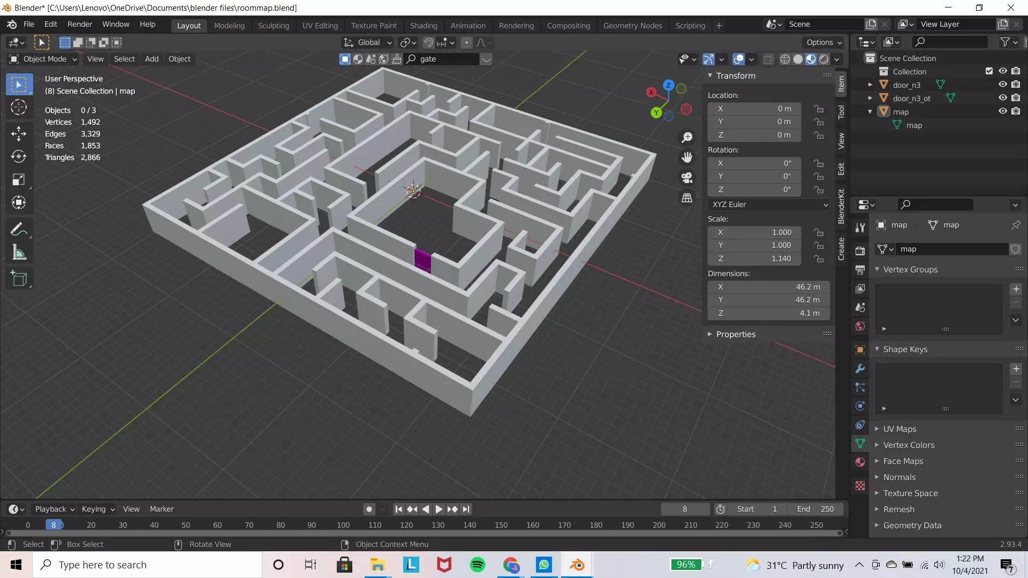Expand the UV Maps panel
Image resolution: width=1028 pixels, height=578 pixels.
(899, 429)
